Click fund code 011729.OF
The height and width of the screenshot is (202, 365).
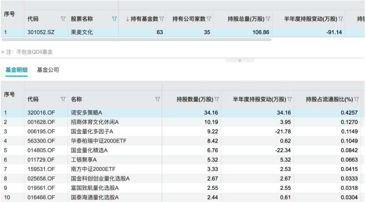(x=41, y=160)
